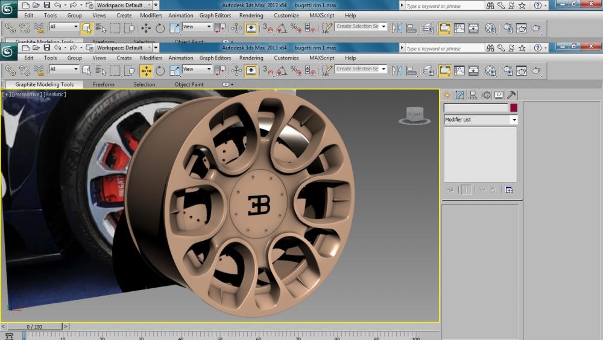Open Curve Editor in front window toolbar
Image resolution: width=603 pixels, height=340 pixels.
point(459,70)
